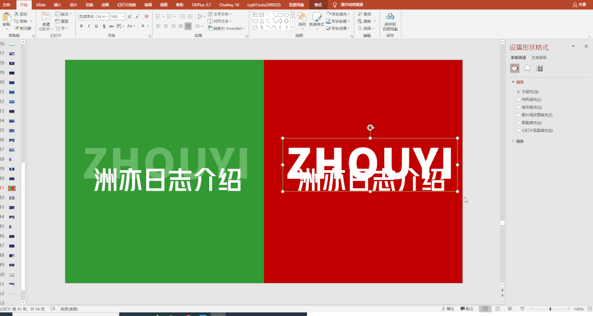Switch to the 文本选项 text options tab
Viewport: 593px width, 316px height.
[539, 57]
